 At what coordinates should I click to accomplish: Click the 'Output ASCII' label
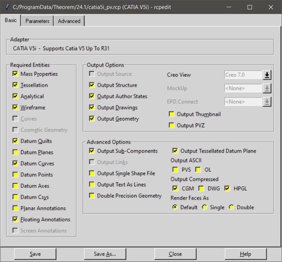tap(186, 160)
